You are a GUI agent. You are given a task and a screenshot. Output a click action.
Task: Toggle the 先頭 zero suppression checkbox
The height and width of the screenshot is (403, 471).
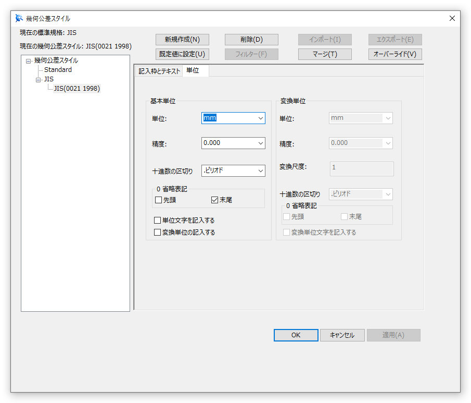pos(159,200)
